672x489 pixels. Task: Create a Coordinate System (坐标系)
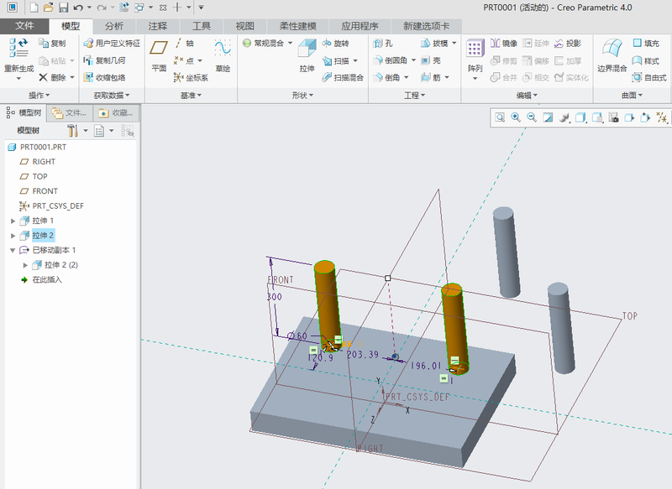[192, 77]
